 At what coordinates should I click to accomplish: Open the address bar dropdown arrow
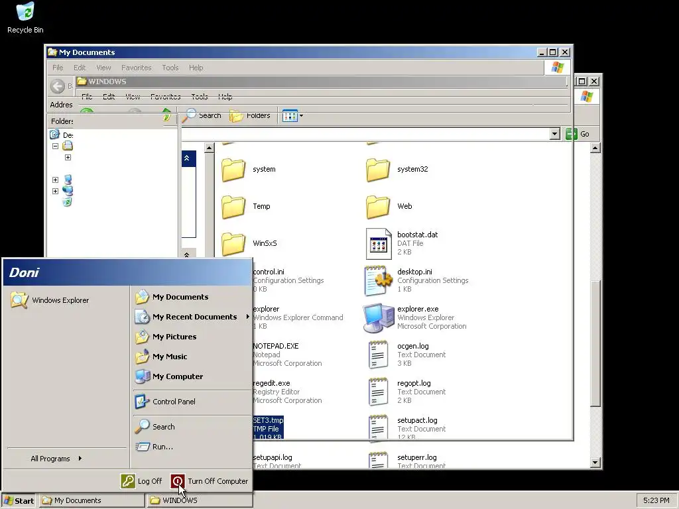point(555,134)
